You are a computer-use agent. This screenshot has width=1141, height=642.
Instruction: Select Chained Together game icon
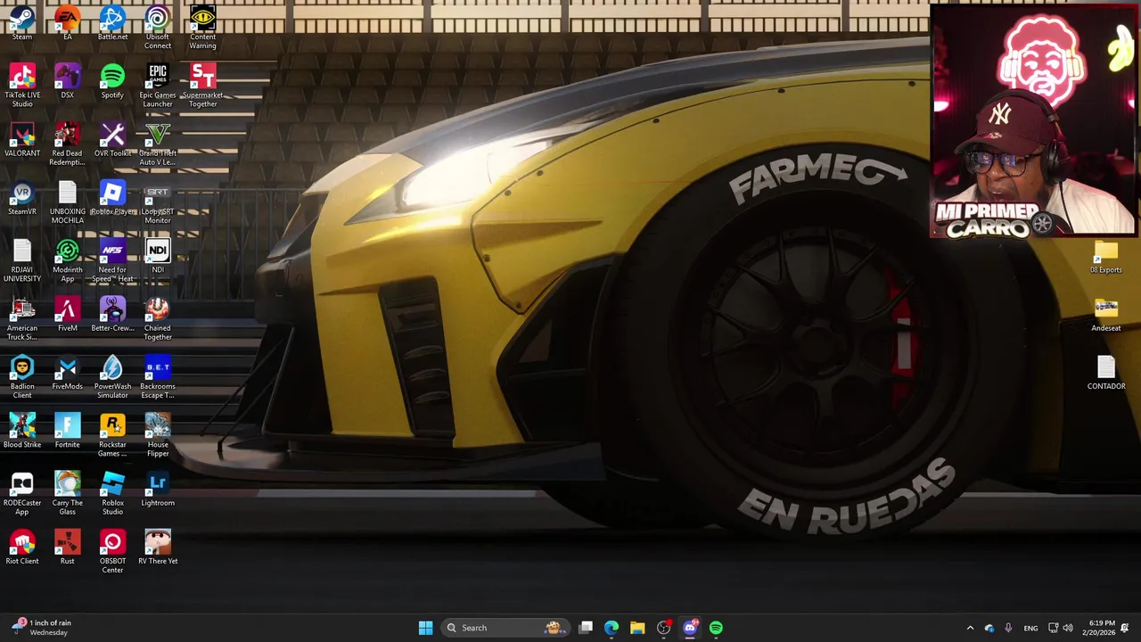tap(158, 319)
